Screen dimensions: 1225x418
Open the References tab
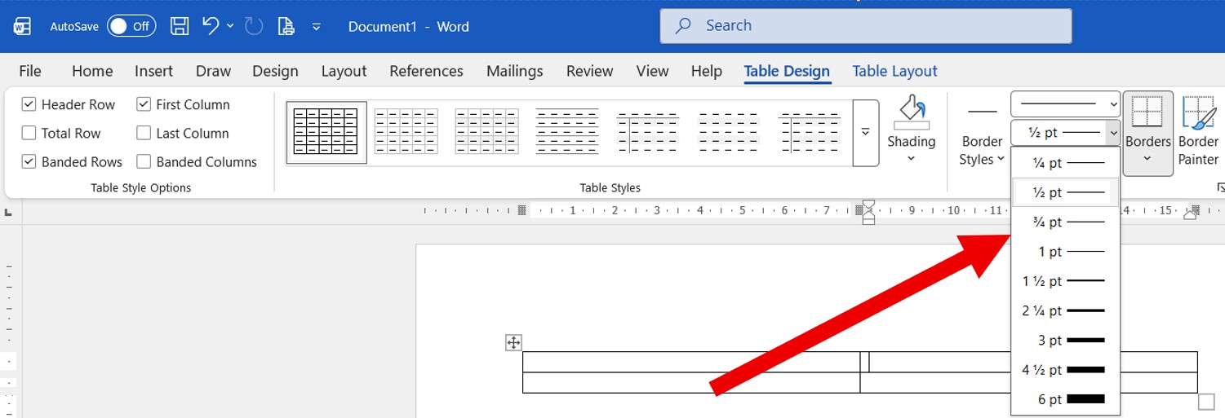426,71
